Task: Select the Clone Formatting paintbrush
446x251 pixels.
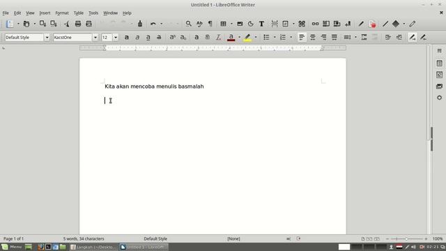Action: coord(139,24)
